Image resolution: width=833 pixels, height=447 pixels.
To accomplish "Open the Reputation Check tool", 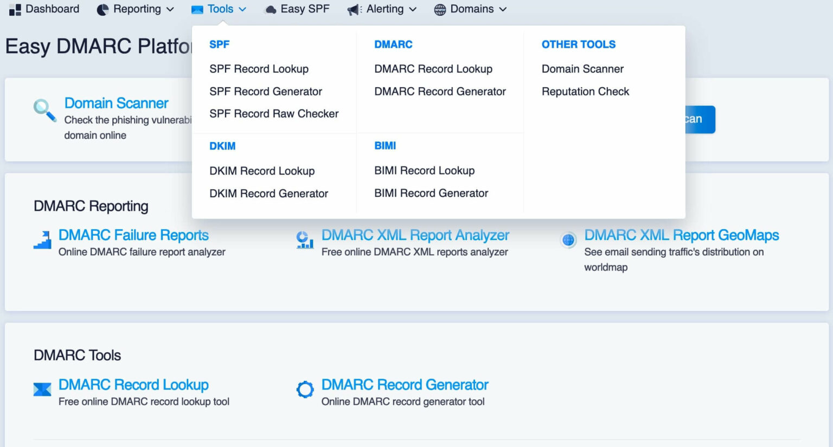I will pyautogui.click(x=585, y=91).
